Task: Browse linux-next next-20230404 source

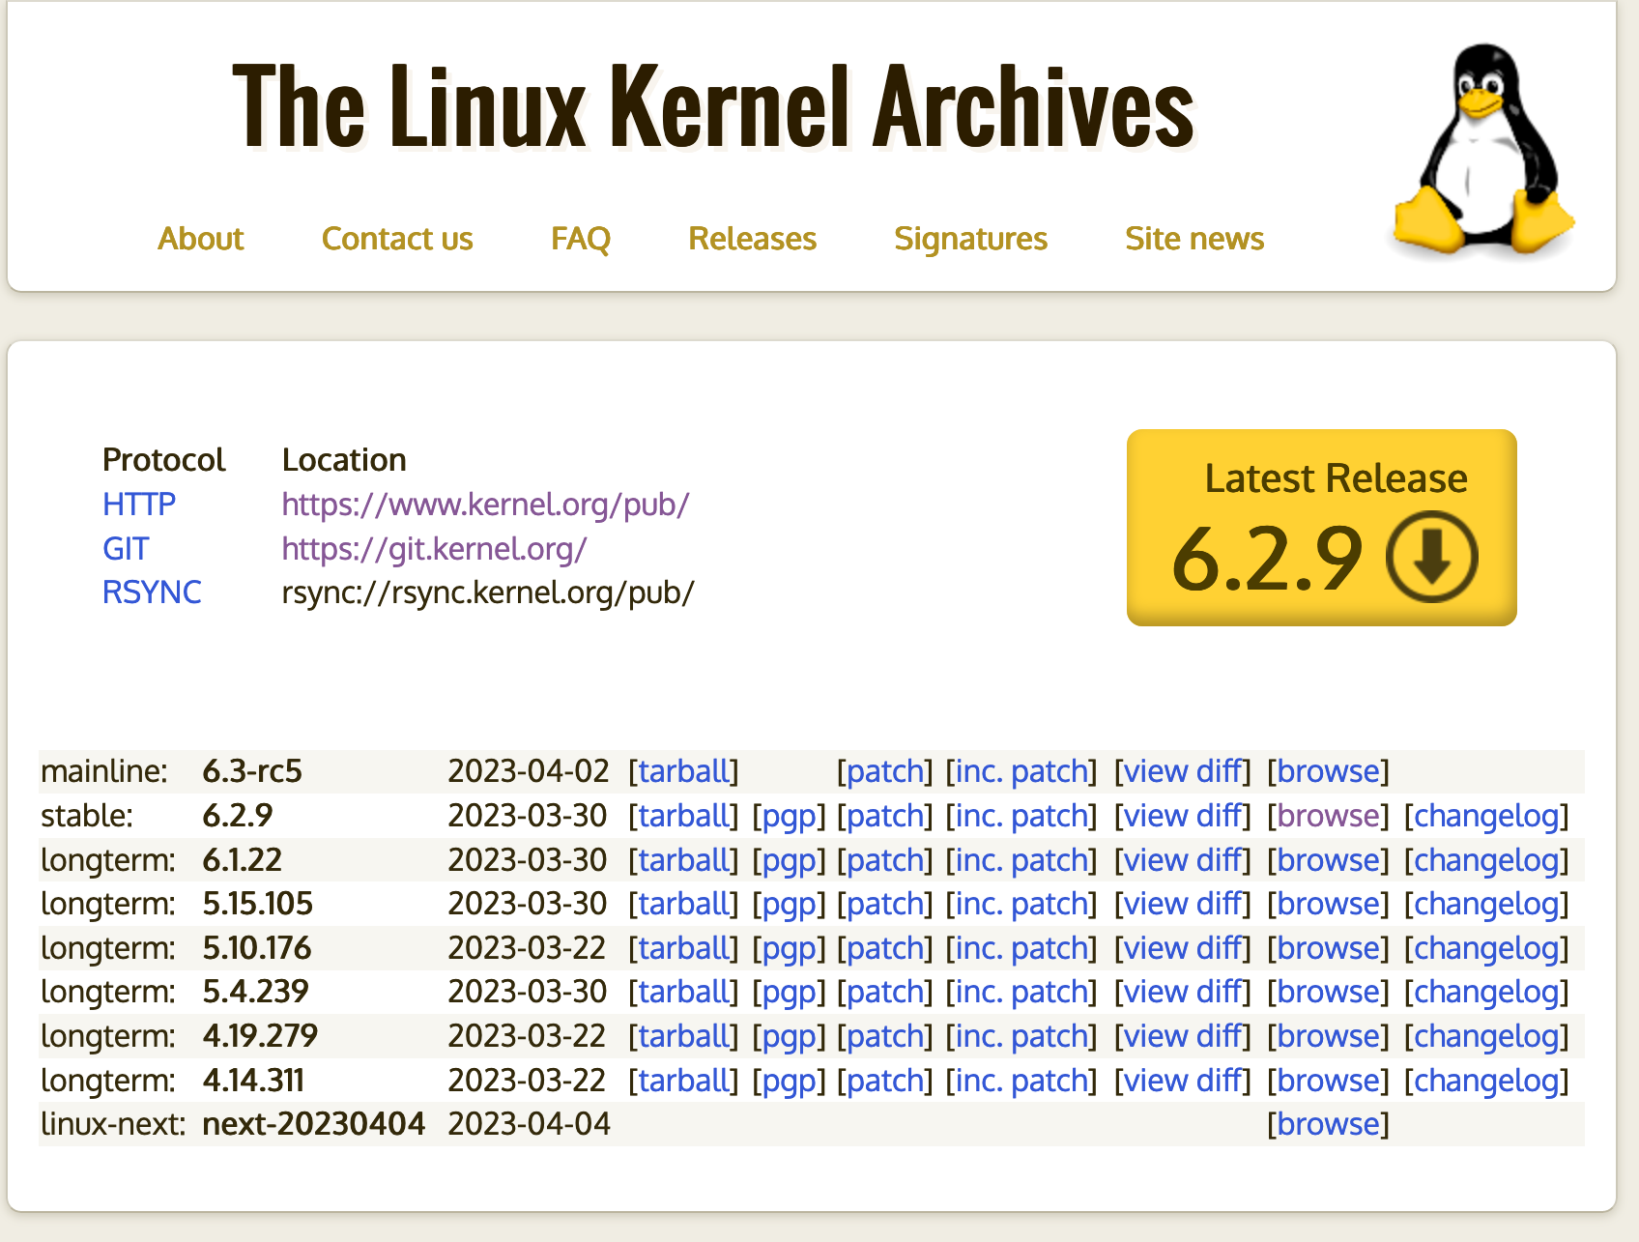Action: [x=1329, y=1124]
